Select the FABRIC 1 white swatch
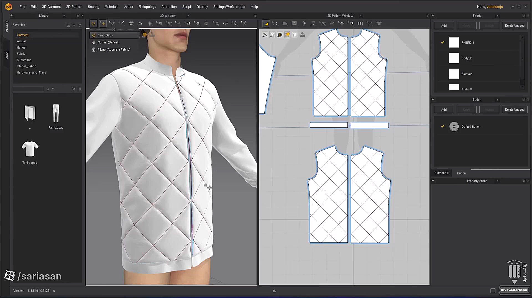 click(454, 43)
